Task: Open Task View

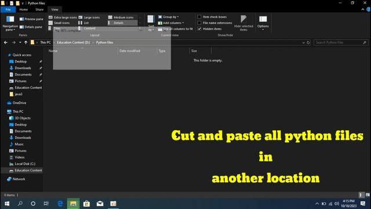Action: click(46, 204)
